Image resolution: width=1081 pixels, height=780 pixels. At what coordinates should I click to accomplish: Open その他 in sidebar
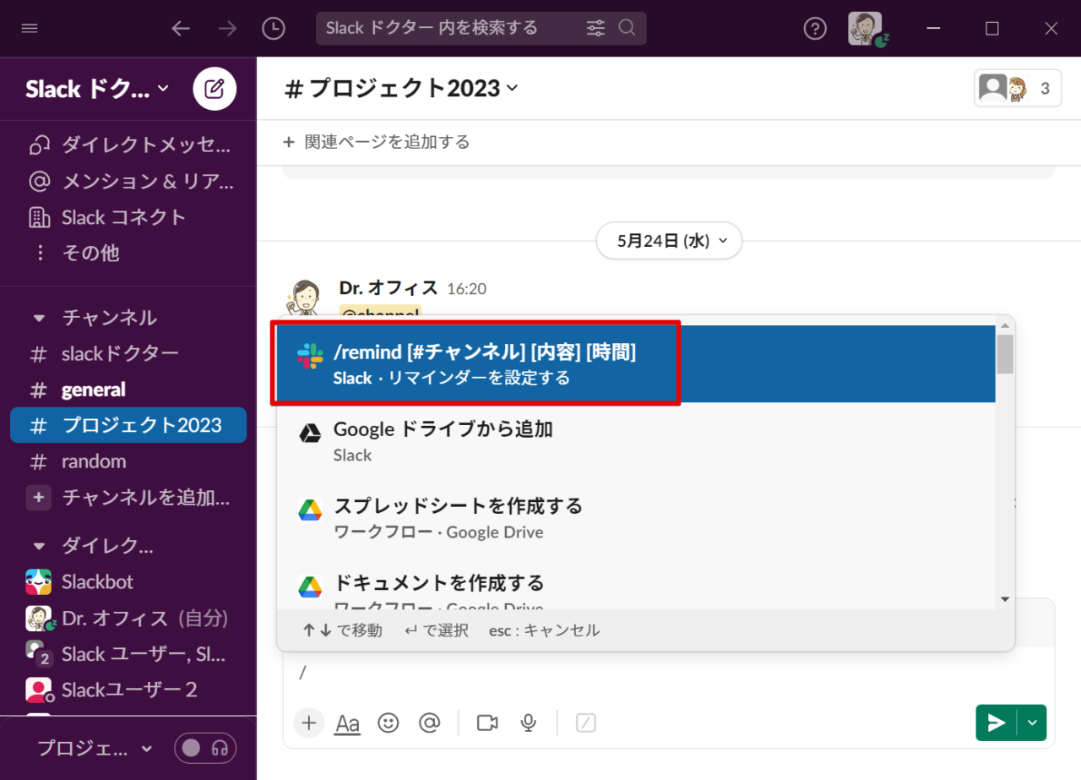(x=128, y=253)
